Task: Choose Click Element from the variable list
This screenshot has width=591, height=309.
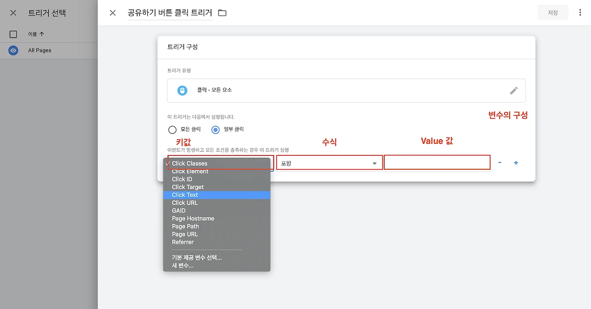Action: coord(217,172)
